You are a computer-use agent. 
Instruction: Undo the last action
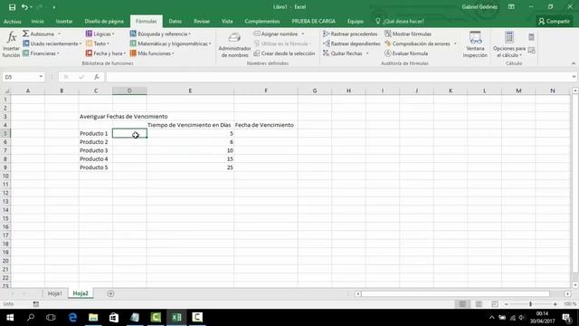(24, 7)
